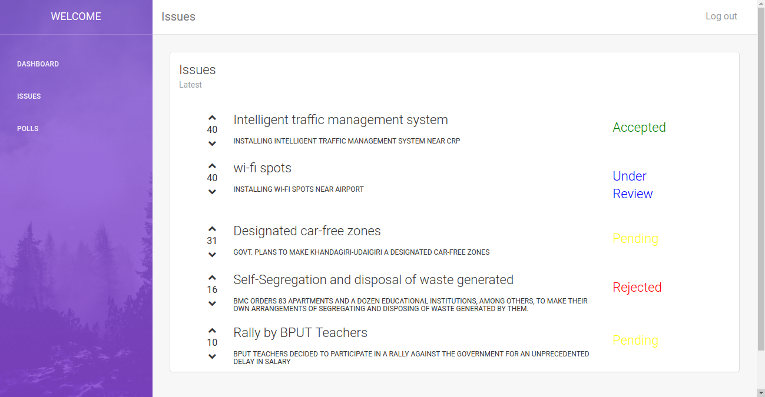Open Self-Segregation and disposal of waste title

(373, 280)
